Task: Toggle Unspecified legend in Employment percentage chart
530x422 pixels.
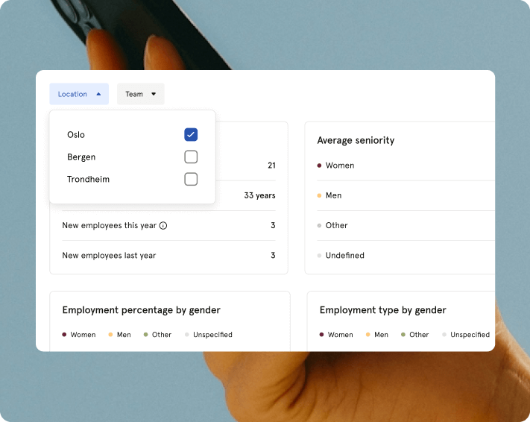Action: (209, 335)
